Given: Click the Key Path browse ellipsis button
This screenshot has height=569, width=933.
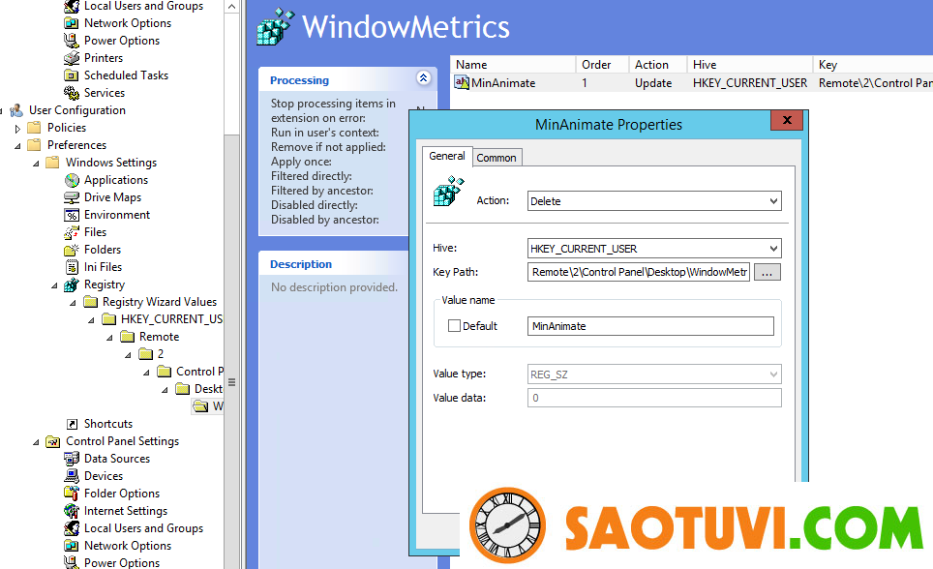Looking at the screenshot, I should pos(767,272).
